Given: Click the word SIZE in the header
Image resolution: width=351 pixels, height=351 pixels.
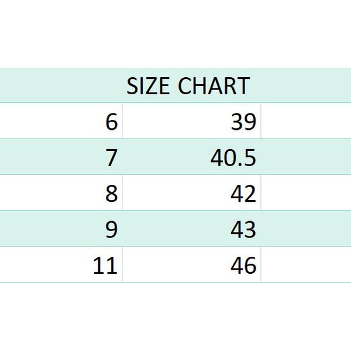Looking at the screenshot, I should 149,87.
